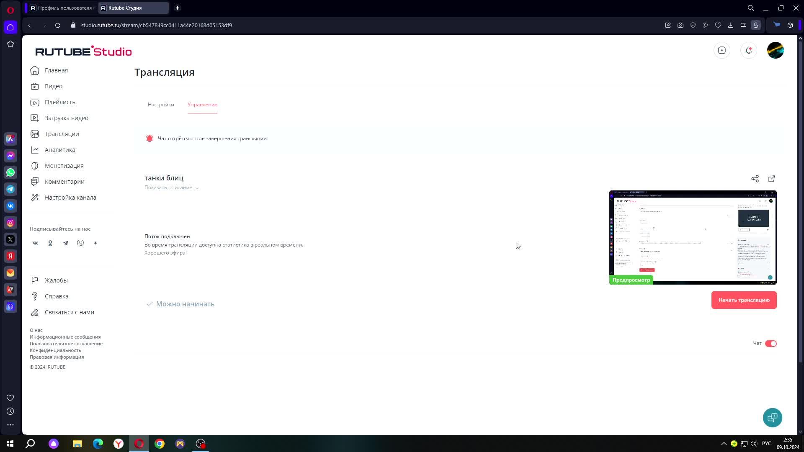Click the Opera bookmark heart icon
The width and height of the screenshot is (804, 452).
coord(718,26)
